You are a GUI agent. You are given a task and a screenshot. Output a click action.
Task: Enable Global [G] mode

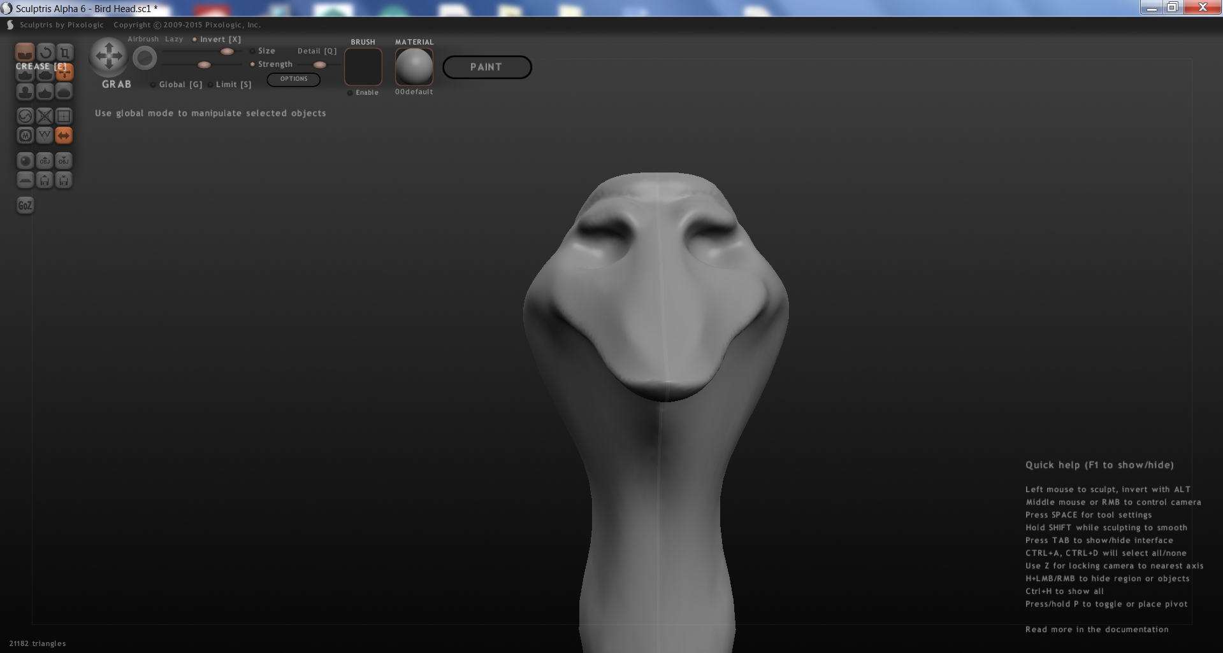pyautogui.click(x=177, y=84)
